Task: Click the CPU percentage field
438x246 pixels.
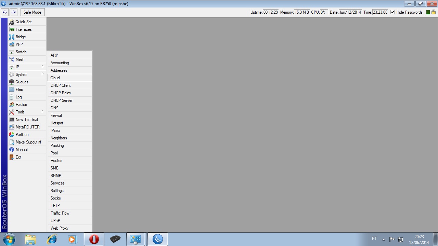Action: coord(323,12)
